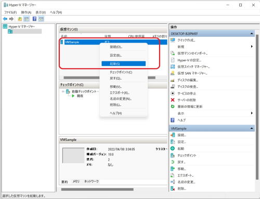This screenshot has height=199, width=260.
Task: Choose 起動(S) from the context menu
Action: click(x=124, y=63)
